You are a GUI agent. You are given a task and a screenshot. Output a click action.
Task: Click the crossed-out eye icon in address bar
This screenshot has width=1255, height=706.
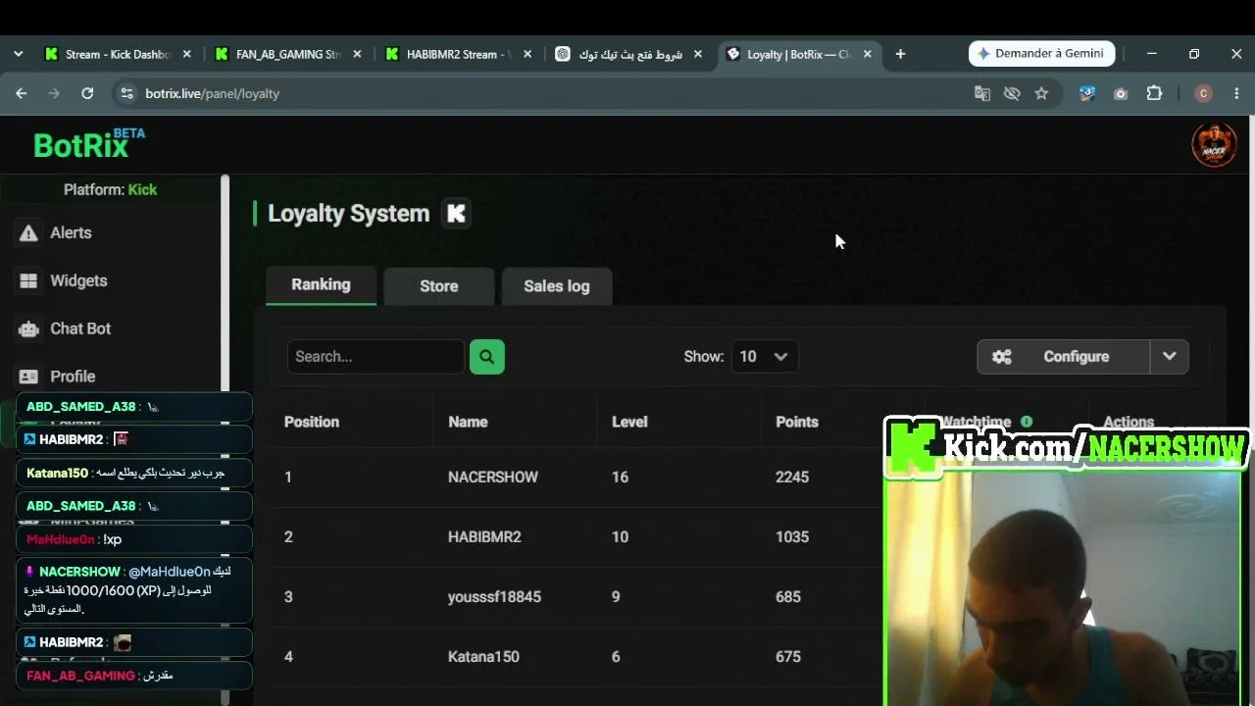[x=1012, y=93]
